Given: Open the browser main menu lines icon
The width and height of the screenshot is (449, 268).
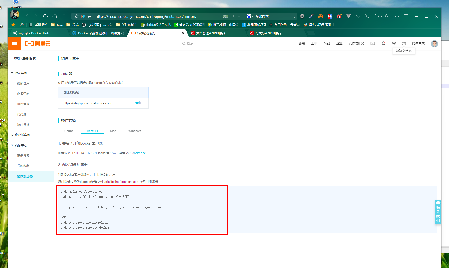Looking at the screenshot, I should 406,16.
